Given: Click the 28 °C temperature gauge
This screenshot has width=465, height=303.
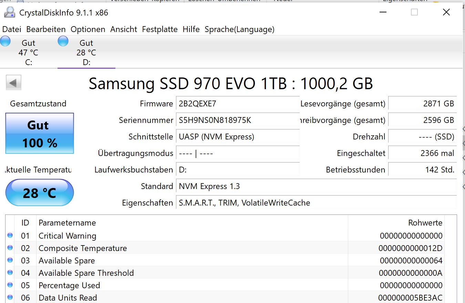Looking at the screenshot, I should pyautogui.click(x=39, y=192).
